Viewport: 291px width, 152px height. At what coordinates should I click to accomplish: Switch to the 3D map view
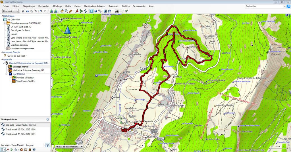pos(96,11)
